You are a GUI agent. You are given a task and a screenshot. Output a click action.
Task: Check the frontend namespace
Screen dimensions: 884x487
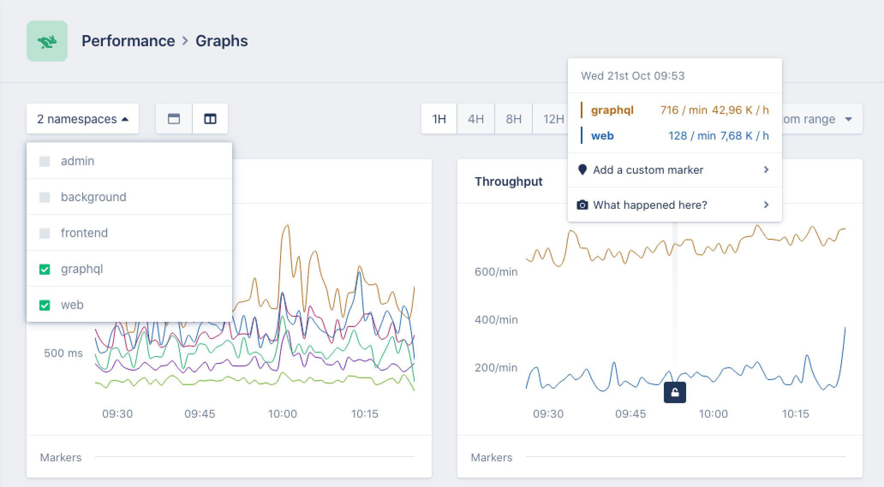pyautogui.click(x=45, y=233)
